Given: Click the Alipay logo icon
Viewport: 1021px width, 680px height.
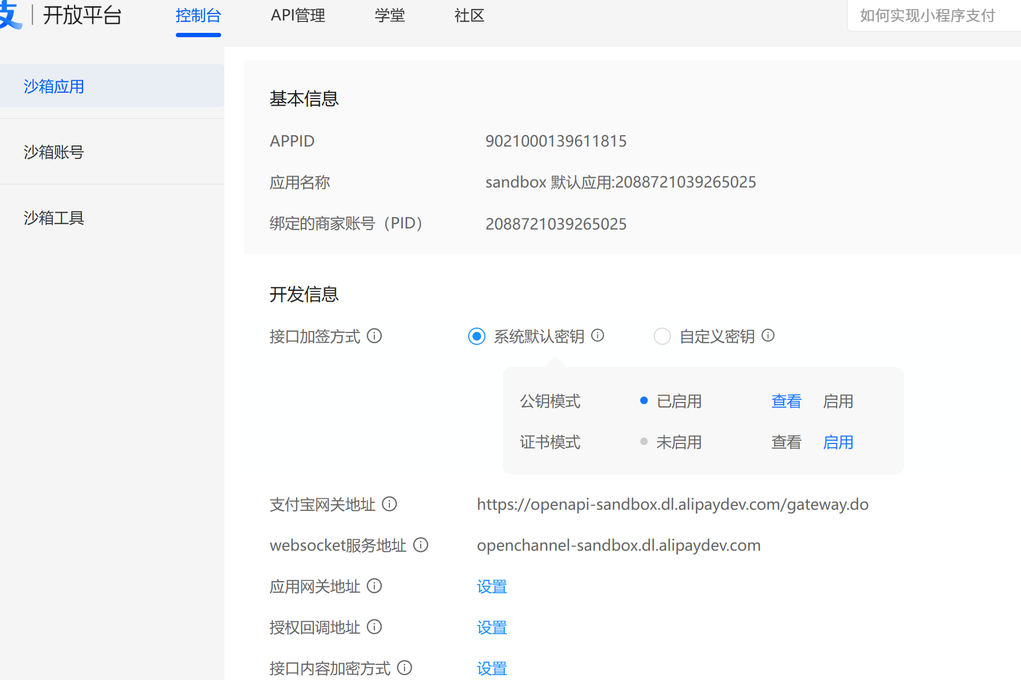Looking at the screenshot, I should click(x=11, y=15).
